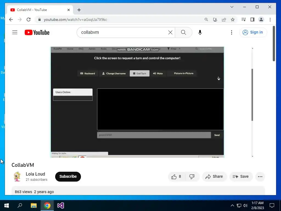Reload the page with the refresh icon

pos(29,20)
